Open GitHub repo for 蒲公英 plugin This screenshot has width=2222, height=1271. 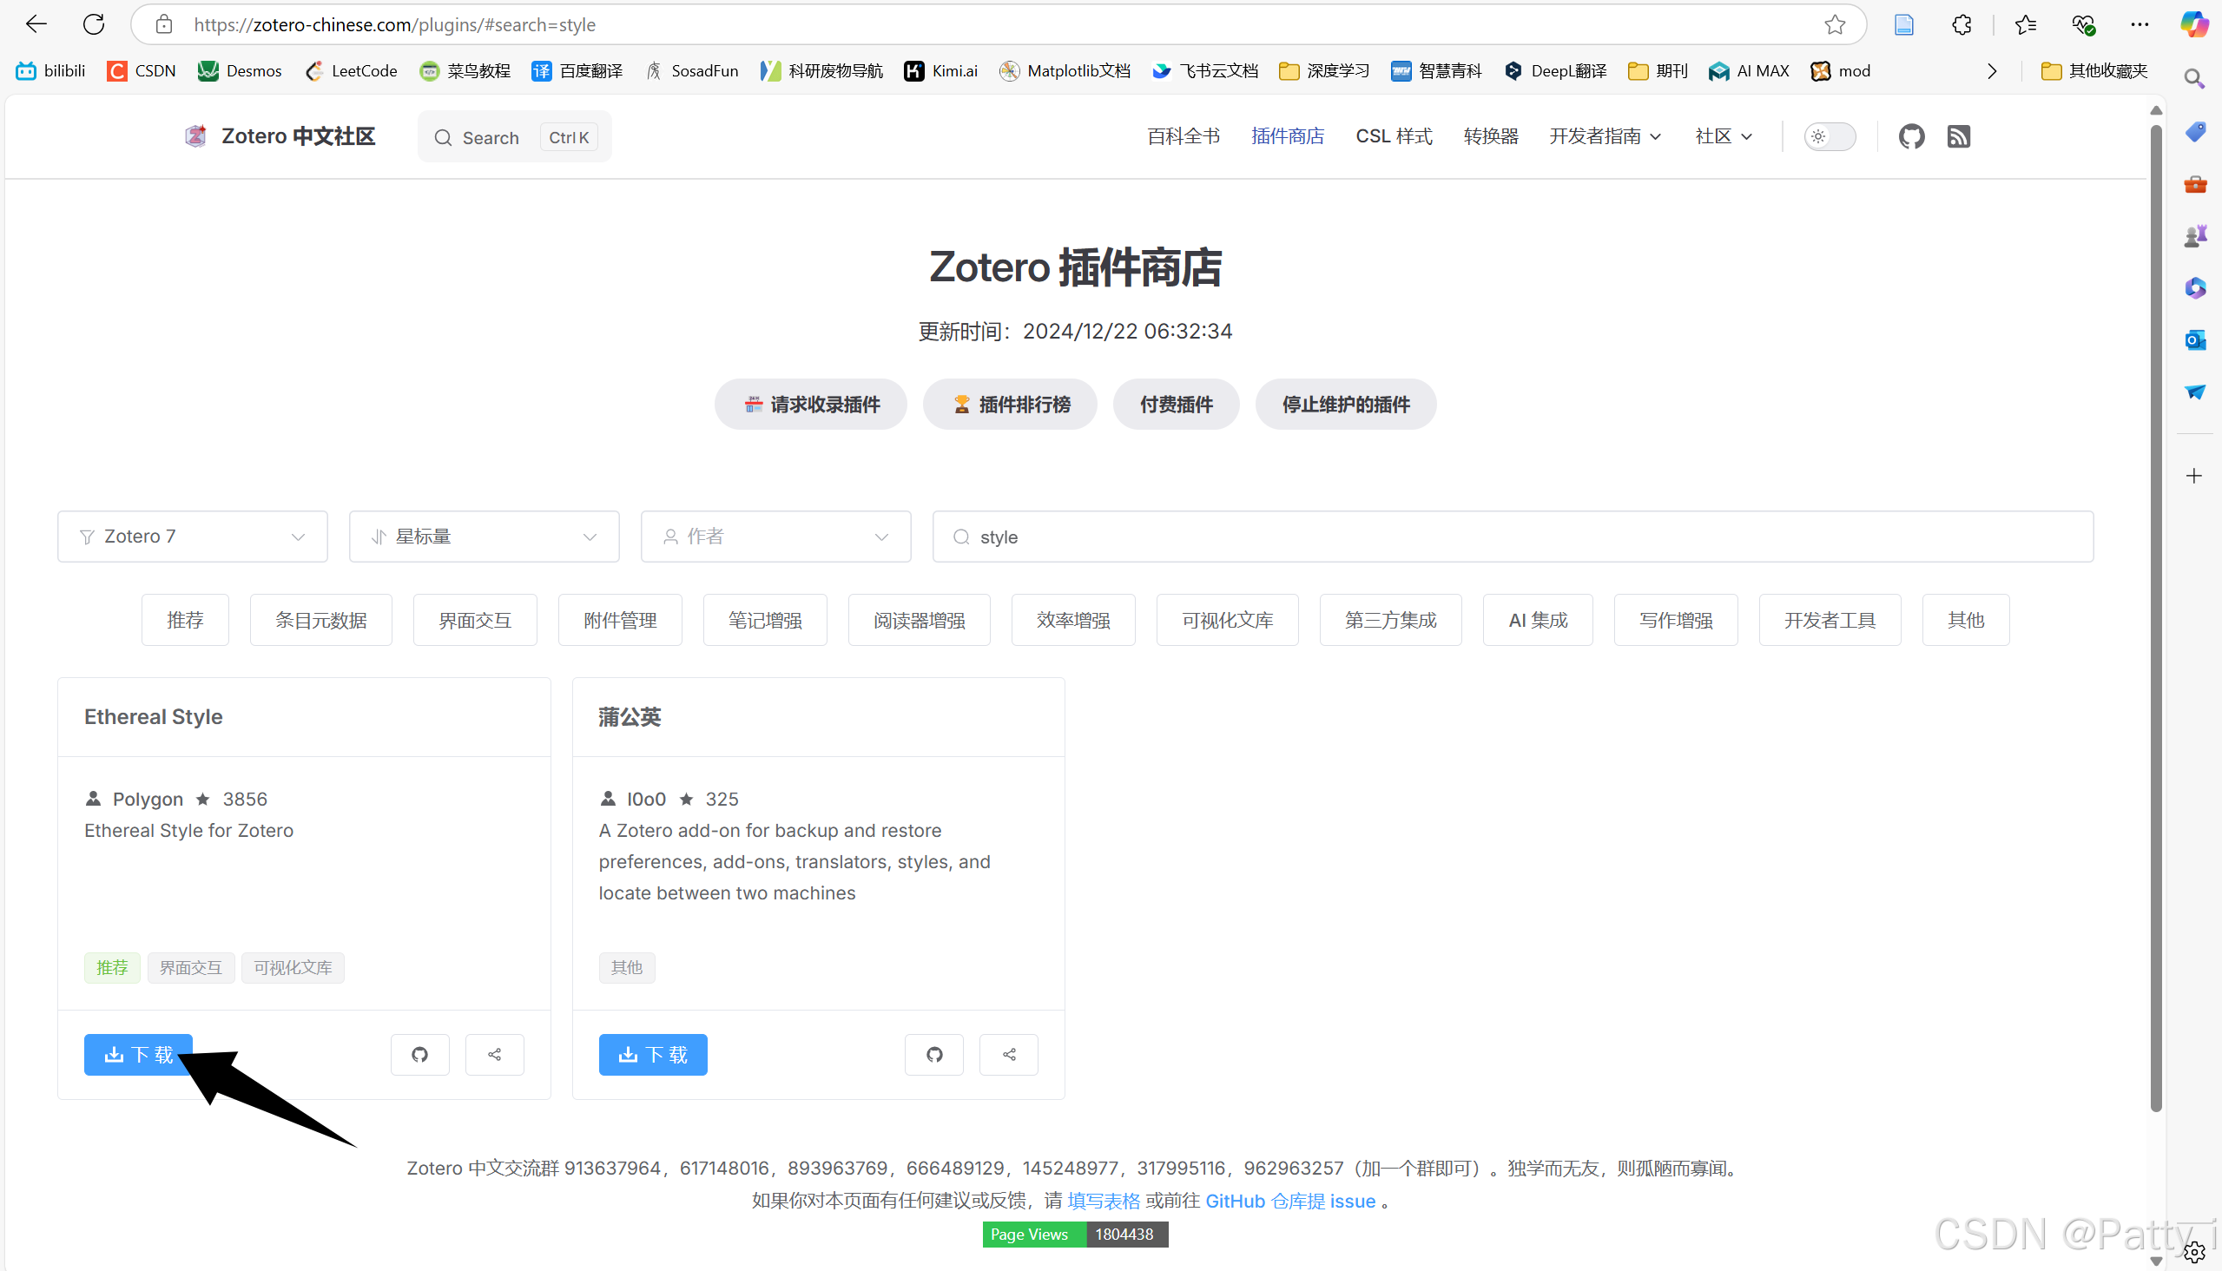pos(934,1055)
